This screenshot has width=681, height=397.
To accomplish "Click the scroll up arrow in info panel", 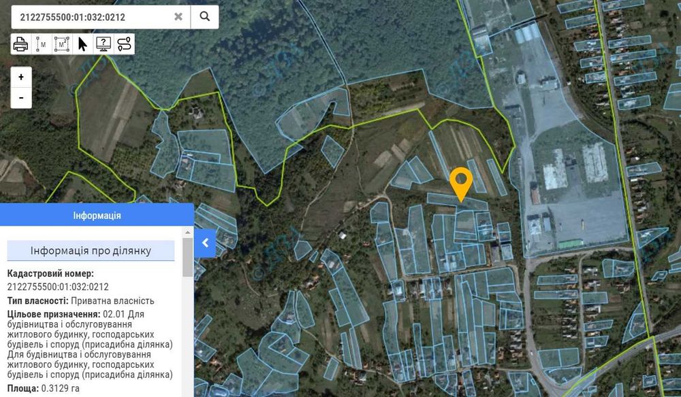I will (188, 232).
